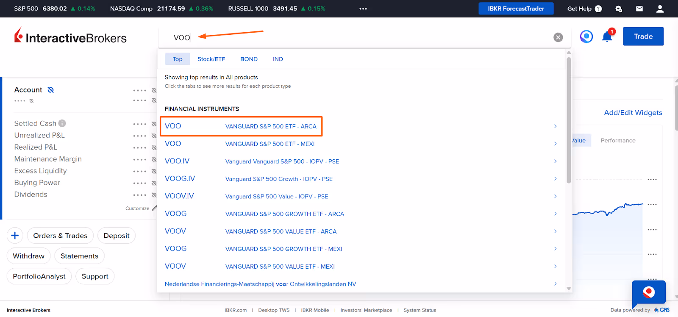The image size is (678, 317).
Task: Open Desktop TWS footer link
Action: pos(274,310)
